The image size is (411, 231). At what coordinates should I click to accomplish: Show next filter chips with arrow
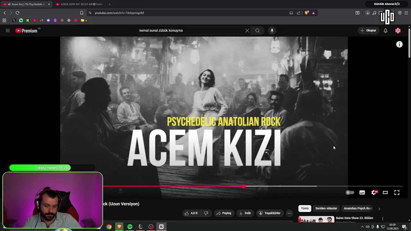[x=379, y=209]
